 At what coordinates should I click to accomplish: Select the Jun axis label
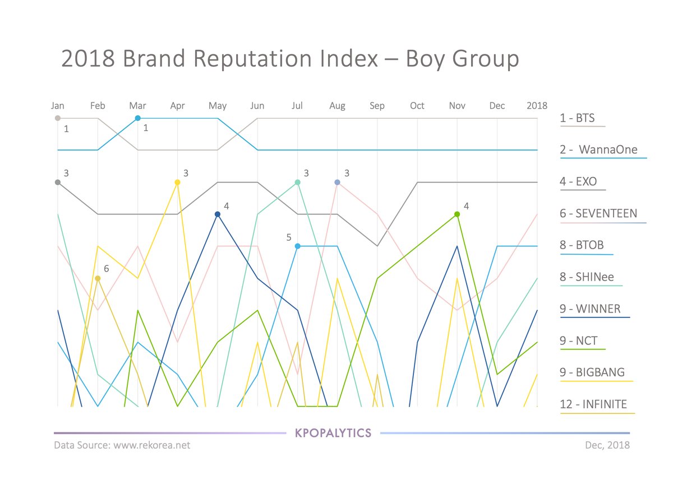click(x=257, y=106)
